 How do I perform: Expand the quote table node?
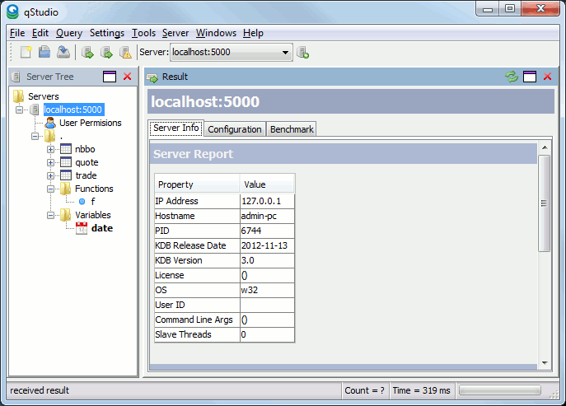(x=50, y=162)
